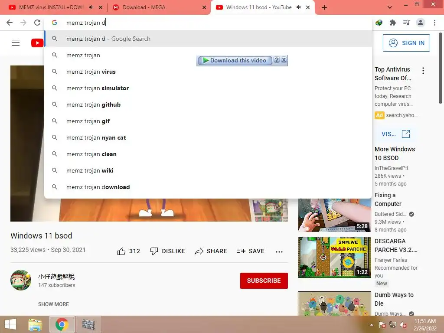Open options menu for the antivirus ad
Screen dimensions: 444x333
tap(423, 71)
